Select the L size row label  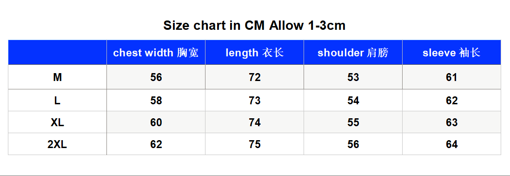[57, 101]
